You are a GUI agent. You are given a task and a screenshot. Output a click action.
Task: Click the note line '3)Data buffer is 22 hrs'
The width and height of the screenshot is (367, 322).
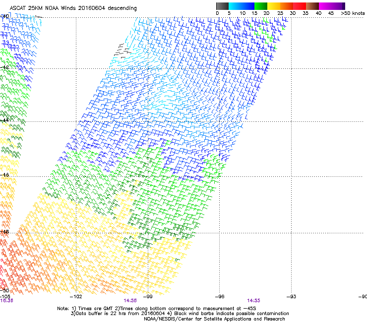tap(180, 314)
